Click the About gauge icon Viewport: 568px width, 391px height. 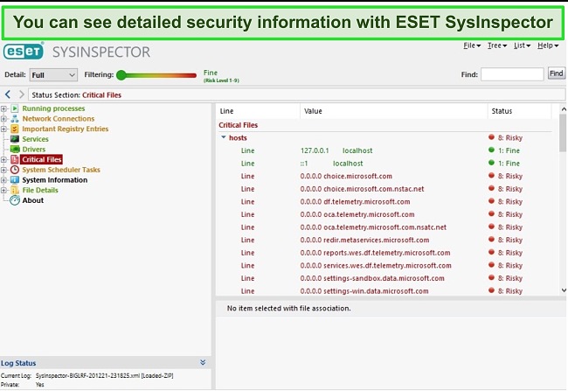[x=15, y=200]
